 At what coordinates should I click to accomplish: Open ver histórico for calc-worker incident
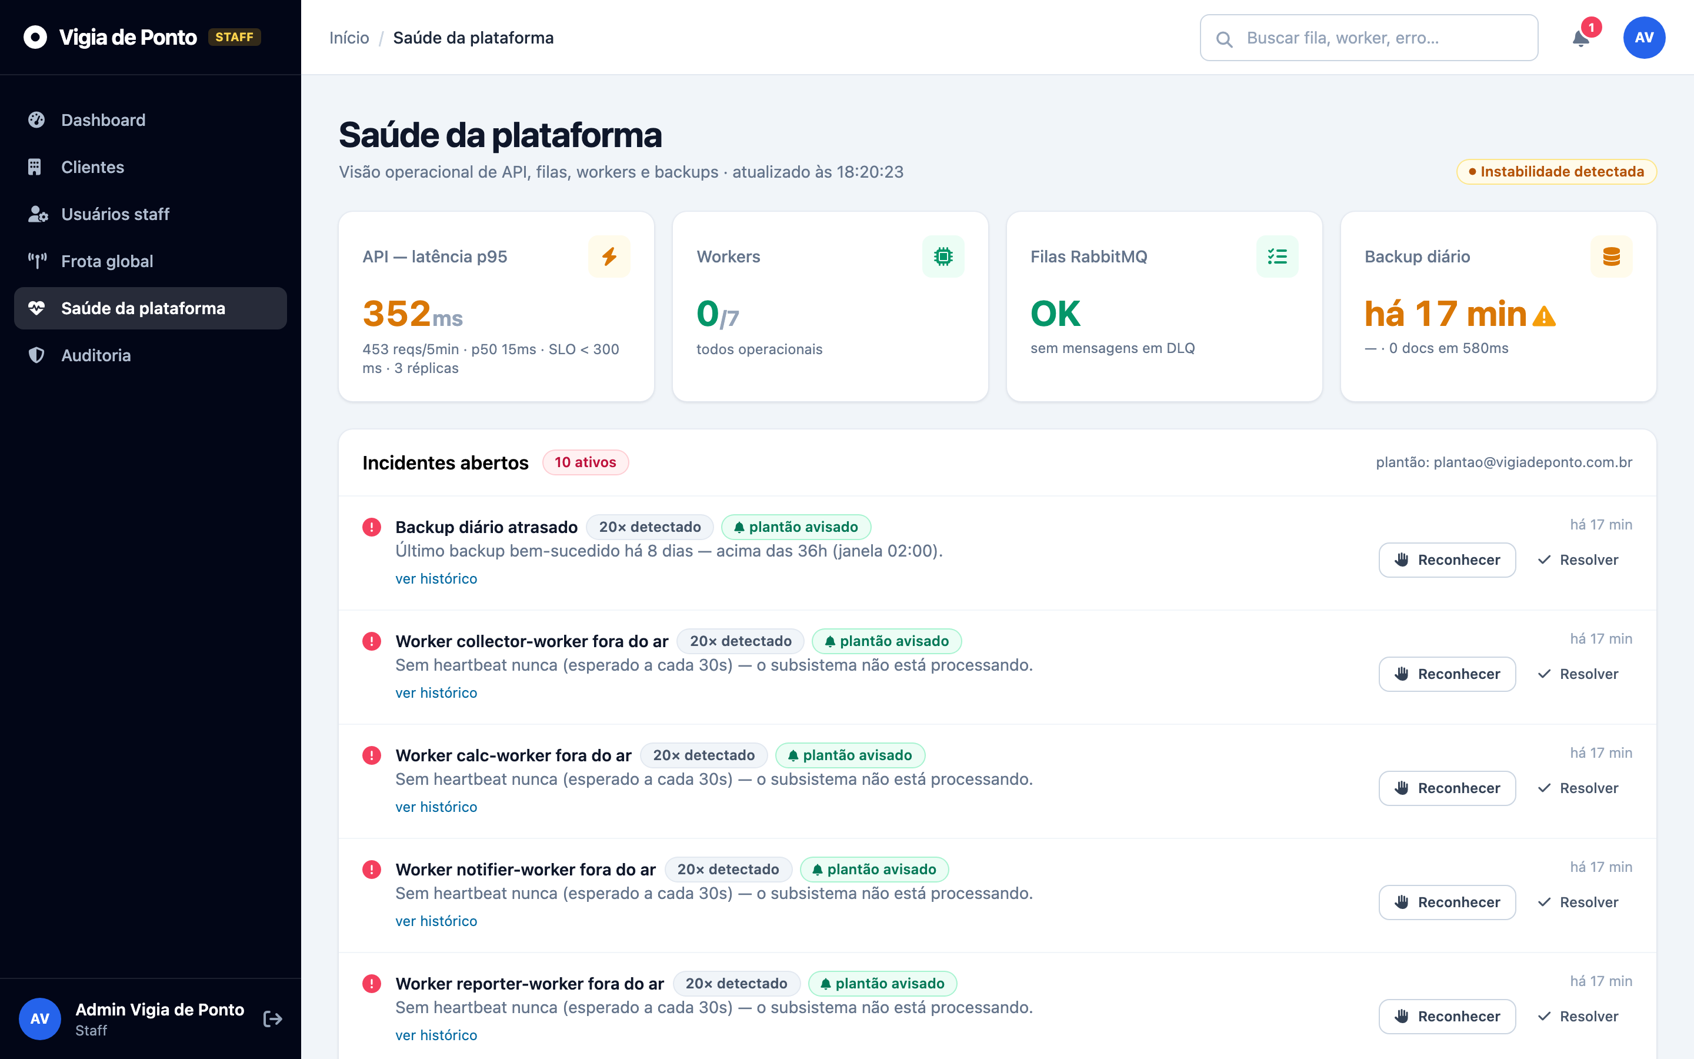pos(436,807)
